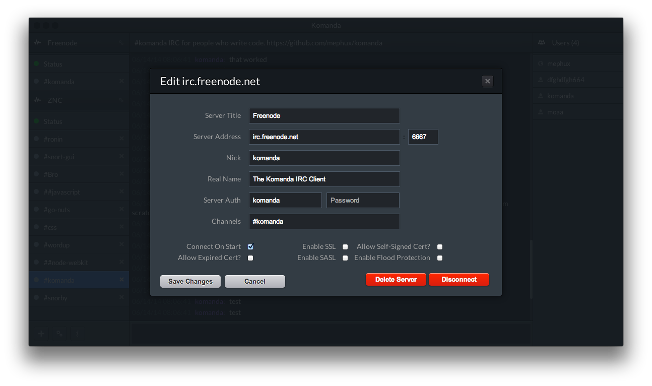
Task: Open #komanda channel under Freenode
Action: pos(79,82)
